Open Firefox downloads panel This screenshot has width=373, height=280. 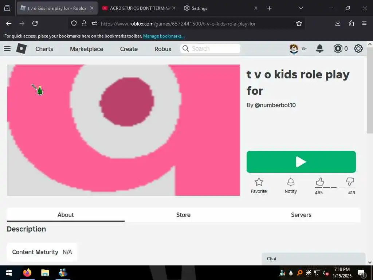pyautogui.click(x=338, y=23)
